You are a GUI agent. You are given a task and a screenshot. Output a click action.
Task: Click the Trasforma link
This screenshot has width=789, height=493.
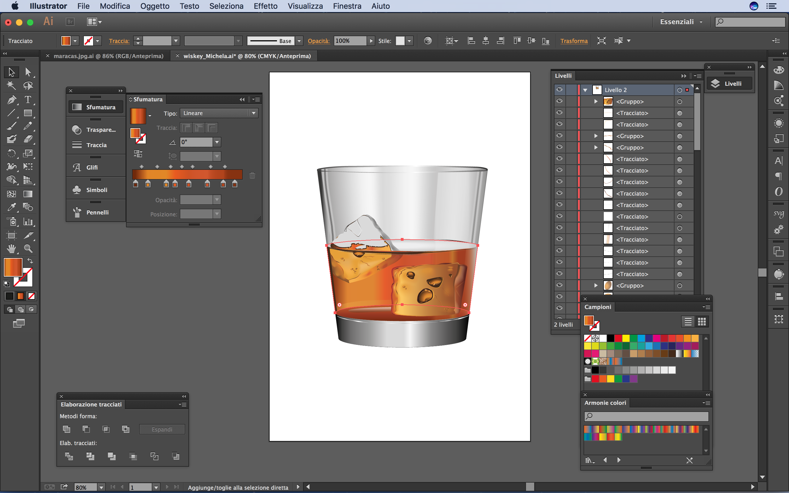574,41
